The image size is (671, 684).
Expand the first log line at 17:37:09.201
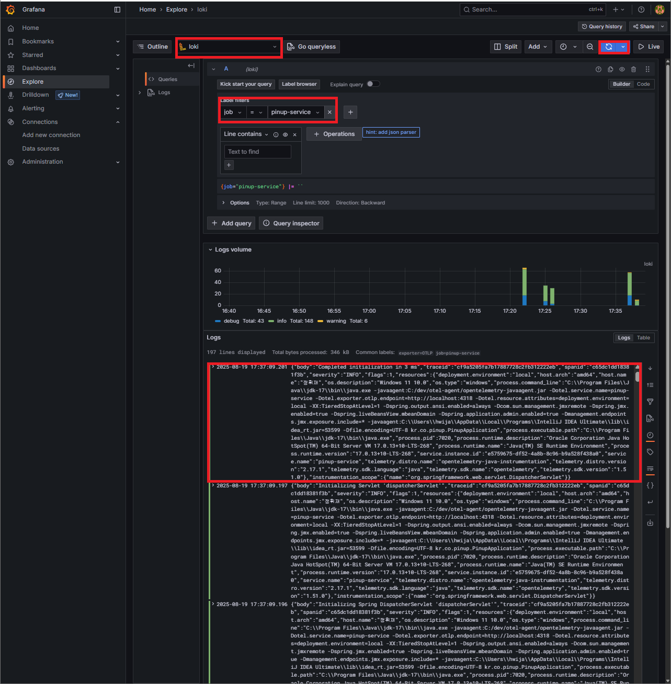(213, 367)
